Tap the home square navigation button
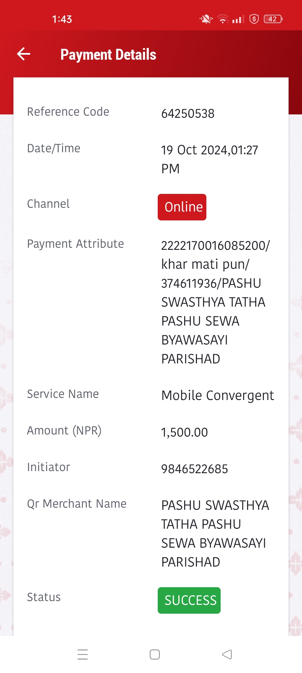 coord(155,654)
